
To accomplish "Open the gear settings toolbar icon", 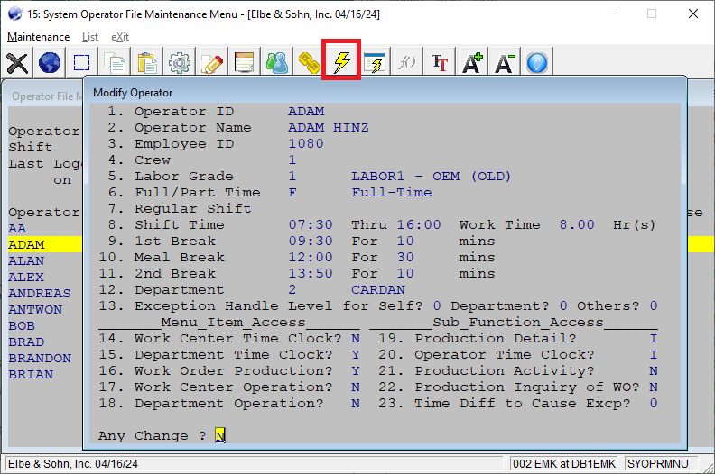I will pos(180,62).
